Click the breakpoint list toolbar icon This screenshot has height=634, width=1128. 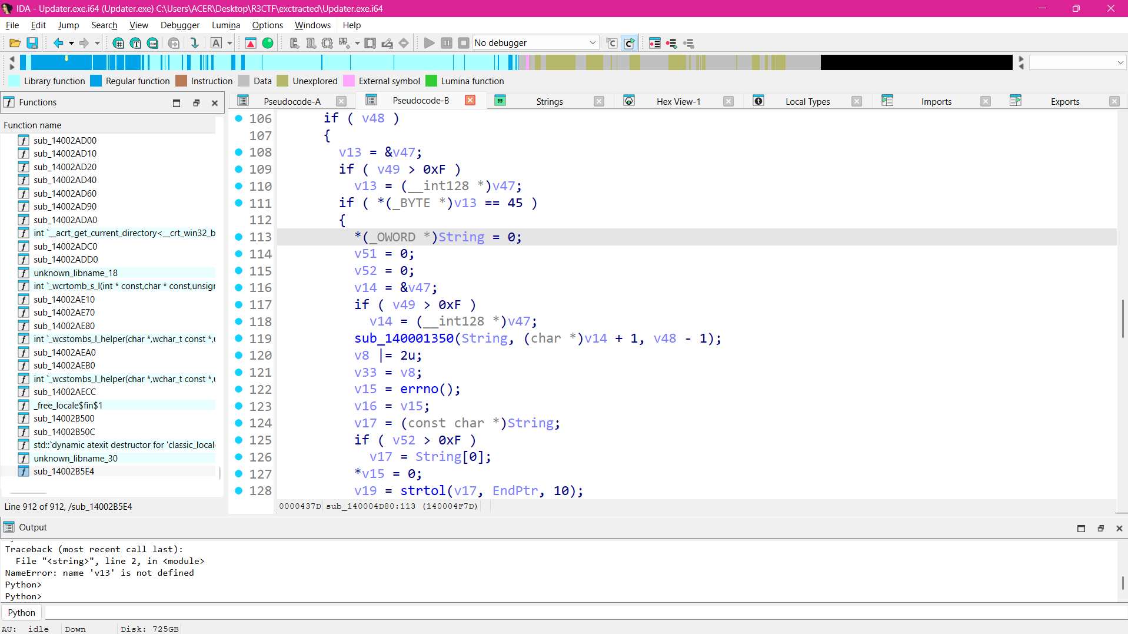655,43
